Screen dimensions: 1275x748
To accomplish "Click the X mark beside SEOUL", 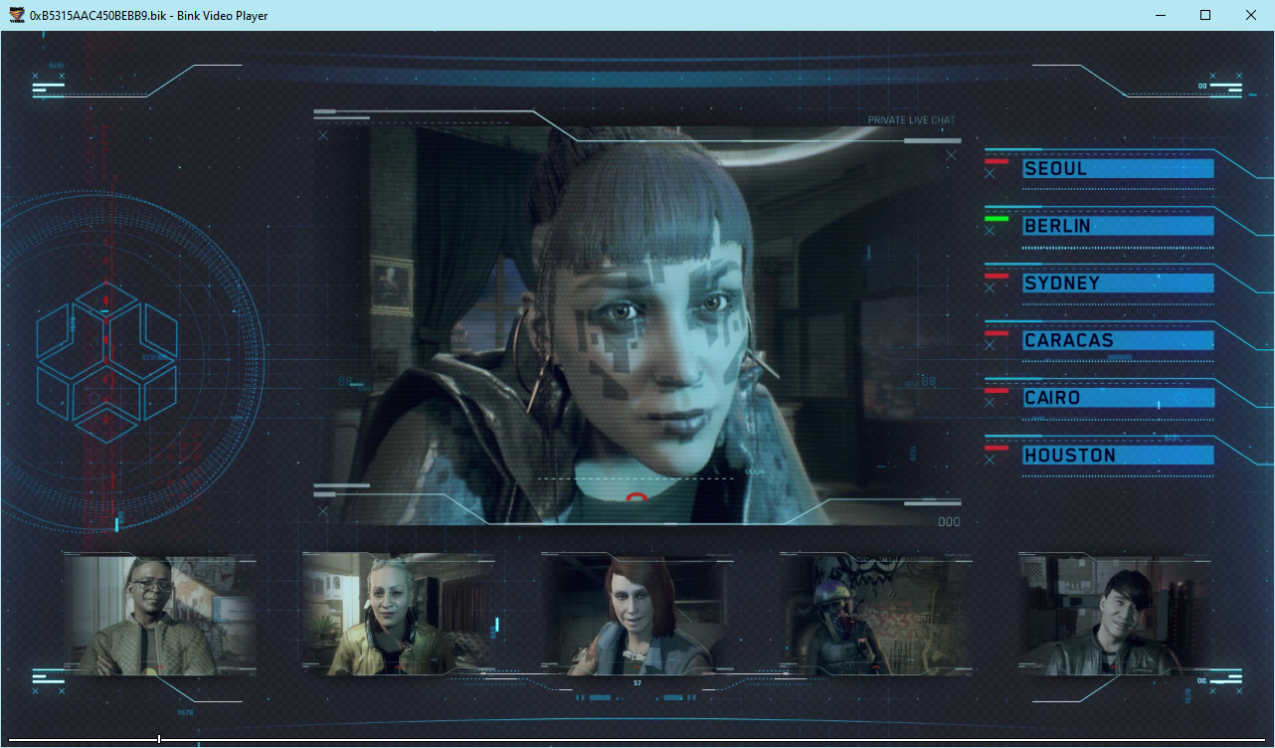I will pyautogui.click(x=990, y=173).
